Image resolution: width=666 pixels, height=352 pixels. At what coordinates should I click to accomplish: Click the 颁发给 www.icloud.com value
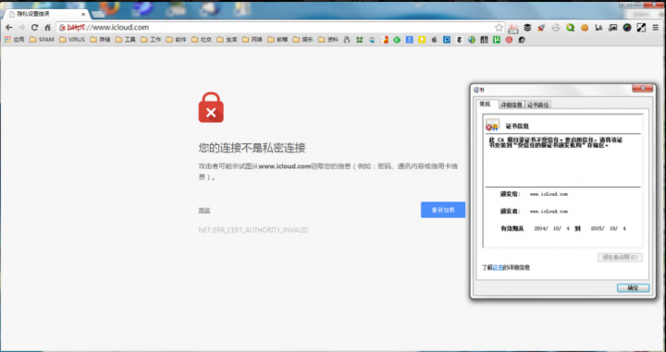(549, 194)
